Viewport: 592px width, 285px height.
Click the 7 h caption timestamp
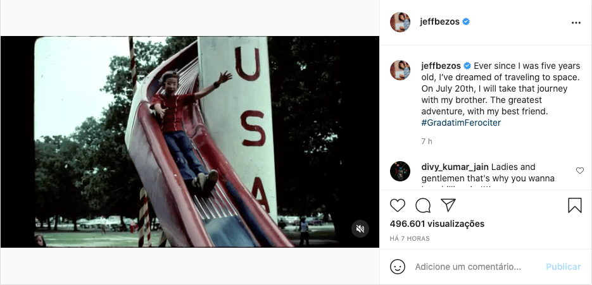427,142
